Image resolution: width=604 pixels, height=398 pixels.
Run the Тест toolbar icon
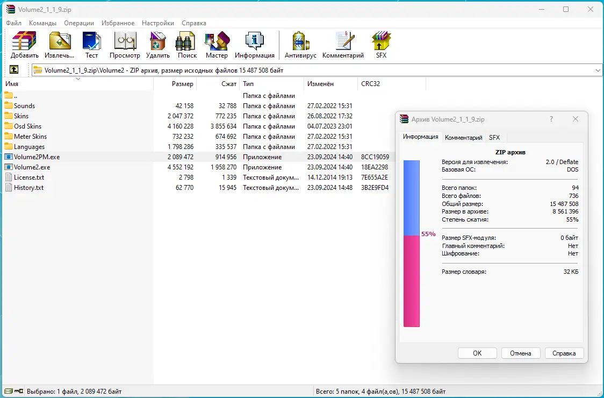pos(92,41)
